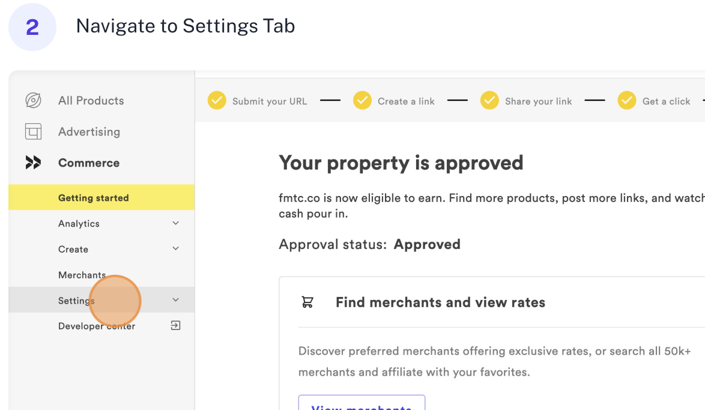
Task: Click the Create a link step checkmark
Action: pos(362,101)
